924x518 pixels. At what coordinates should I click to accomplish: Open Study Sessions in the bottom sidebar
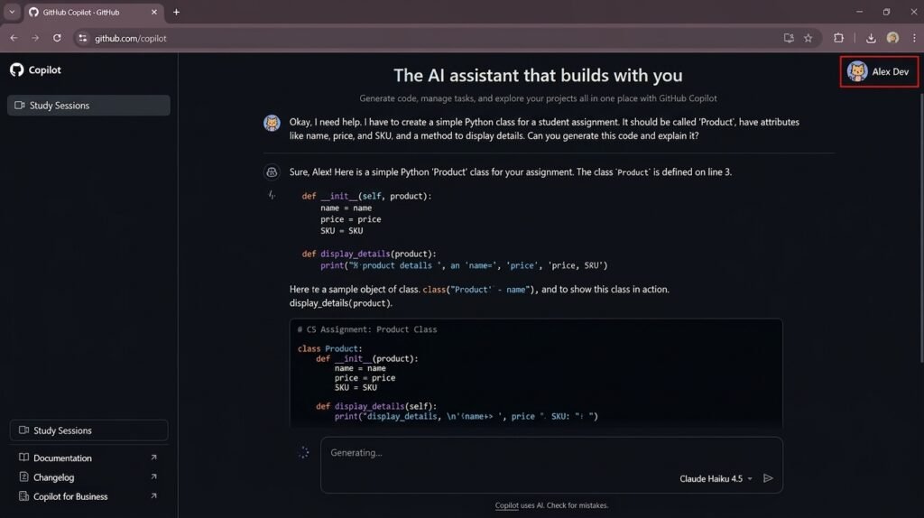[x=88, y=430]
